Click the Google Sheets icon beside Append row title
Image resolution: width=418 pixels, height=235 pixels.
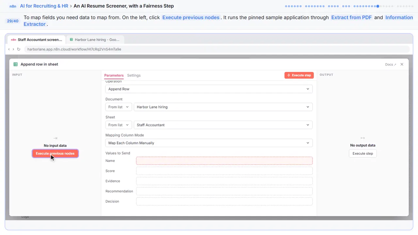coord(15,64)
